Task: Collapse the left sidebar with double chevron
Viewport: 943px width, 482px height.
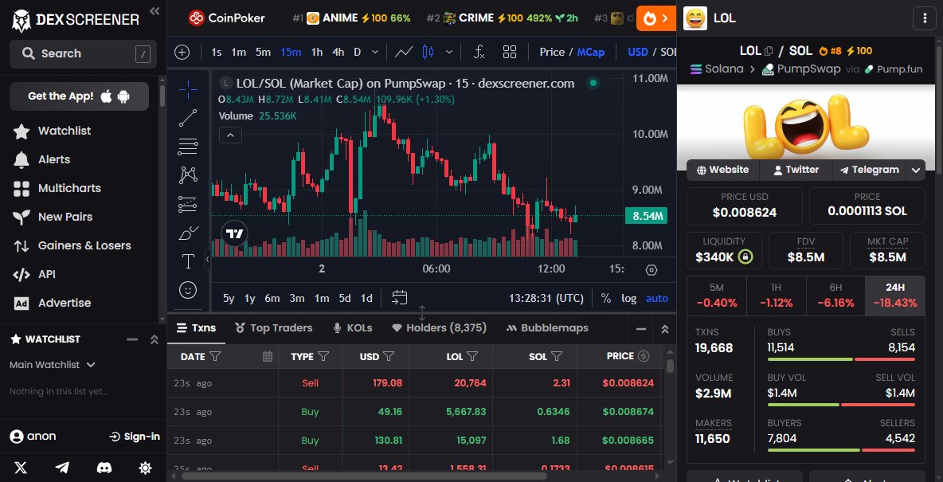Action: (x=155, y=11)
